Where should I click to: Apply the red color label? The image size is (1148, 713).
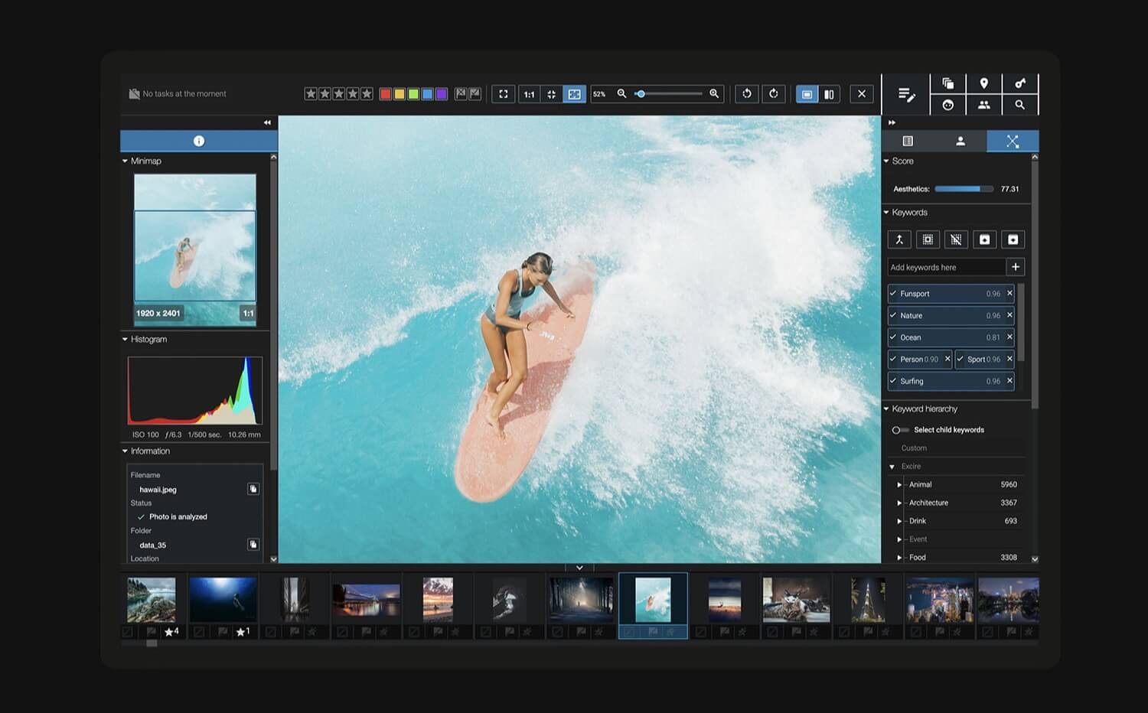pos(386,94)
